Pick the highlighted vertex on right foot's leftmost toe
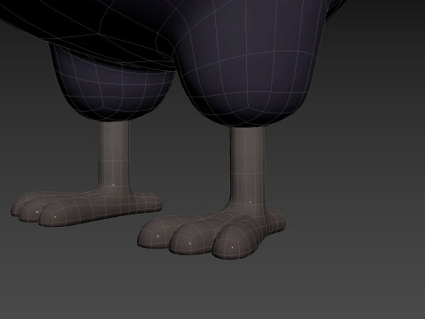This screenshot has width=425, height=319. coord(158,237)
